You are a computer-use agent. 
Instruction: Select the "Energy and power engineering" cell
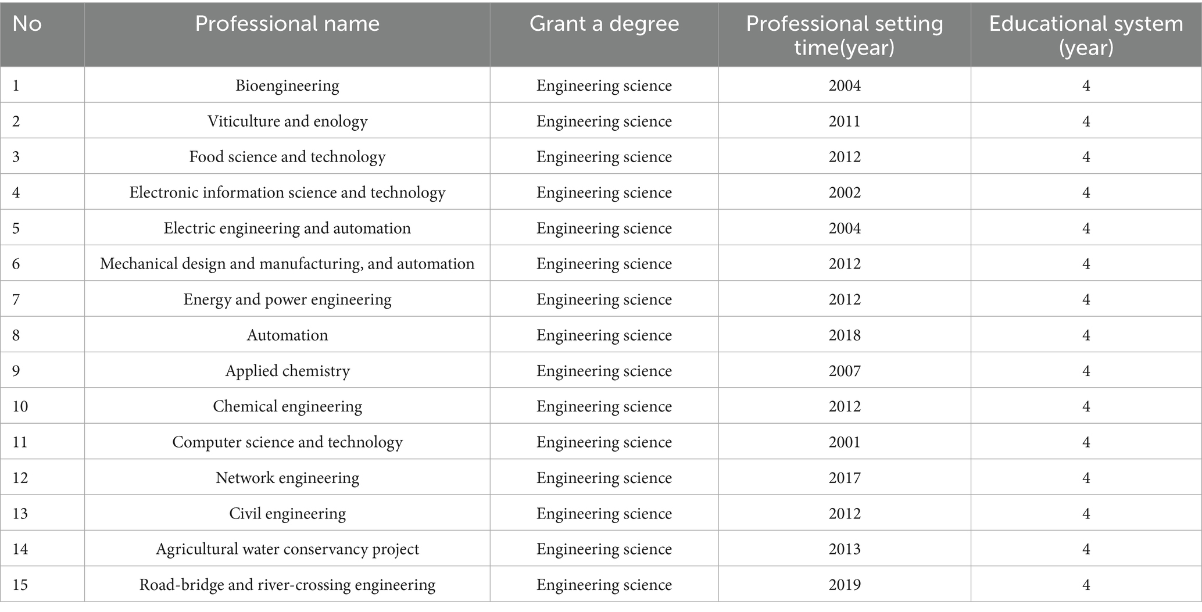pyautogui.click(x=287, y=299)
